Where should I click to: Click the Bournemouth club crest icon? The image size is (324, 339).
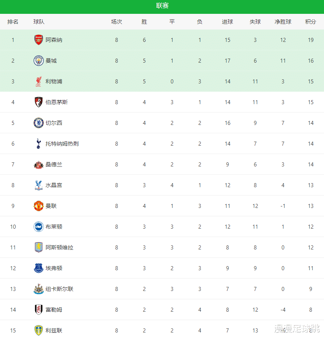[38, 102]
